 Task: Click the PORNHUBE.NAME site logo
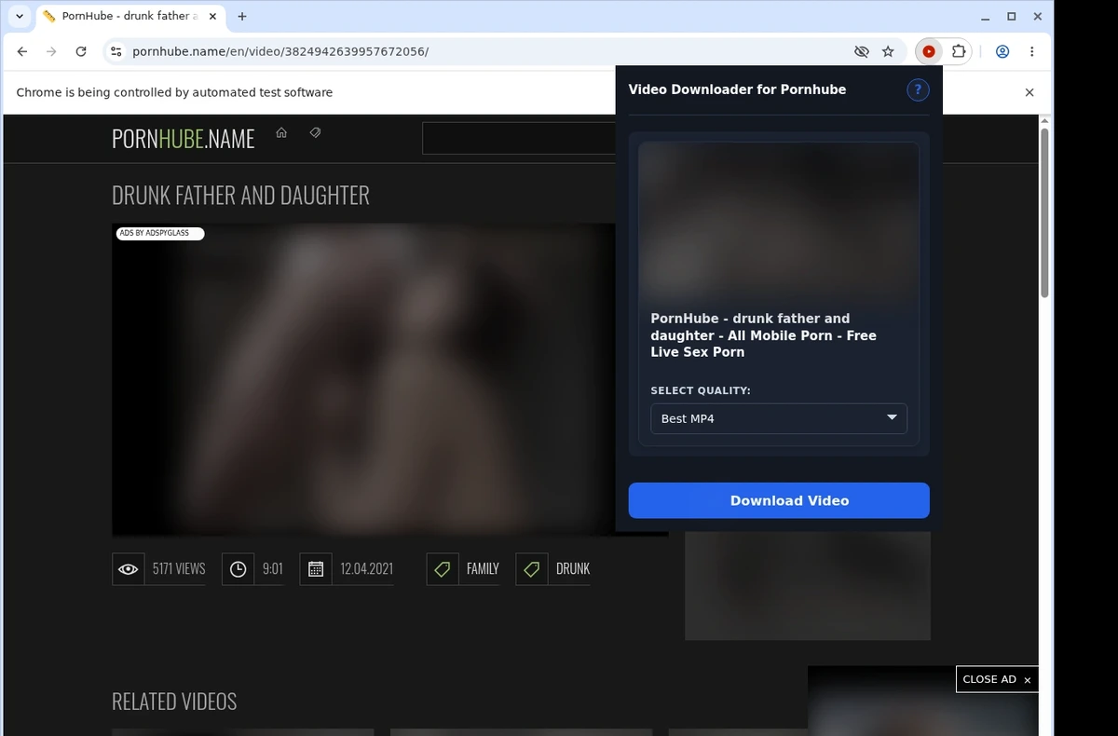click(x=183, y=139)
